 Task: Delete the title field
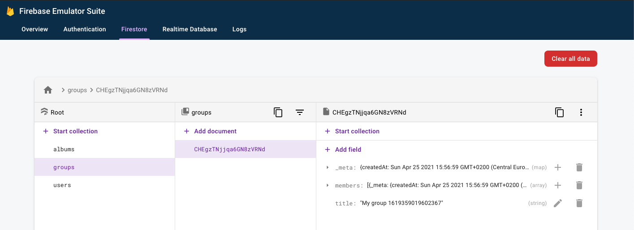pos(579,203)
